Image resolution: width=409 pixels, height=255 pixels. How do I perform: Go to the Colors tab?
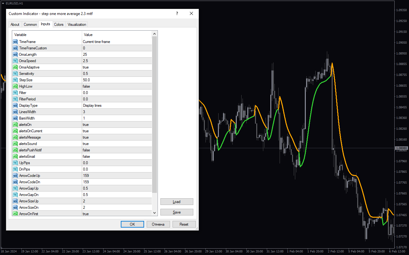(59, 25)
